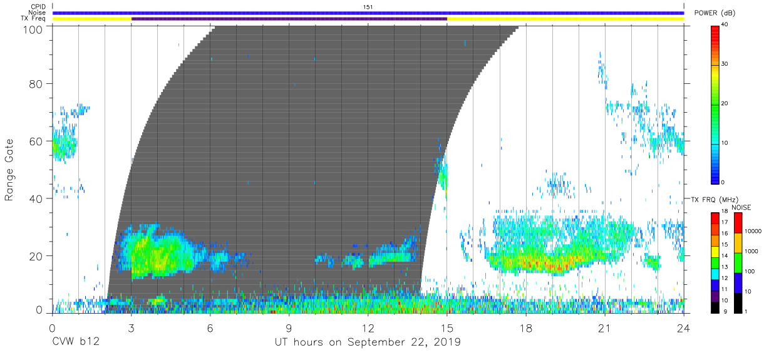Select the purple swatch in the TX FRQ legend

pyautogui.click(x=715, y=296)
